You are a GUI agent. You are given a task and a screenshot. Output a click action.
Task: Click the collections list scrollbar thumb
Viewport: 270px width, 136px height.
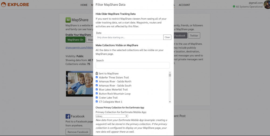pos(170,75)
